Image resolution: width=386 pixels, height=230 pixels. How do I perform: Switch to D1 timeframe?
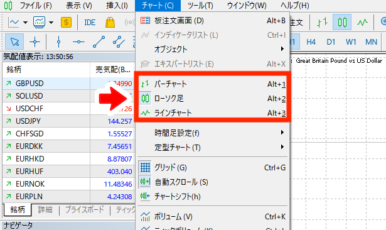[331, 42]
